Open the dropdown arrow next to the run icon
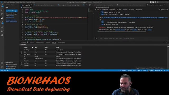169x95 pixels. pos(88,5)
